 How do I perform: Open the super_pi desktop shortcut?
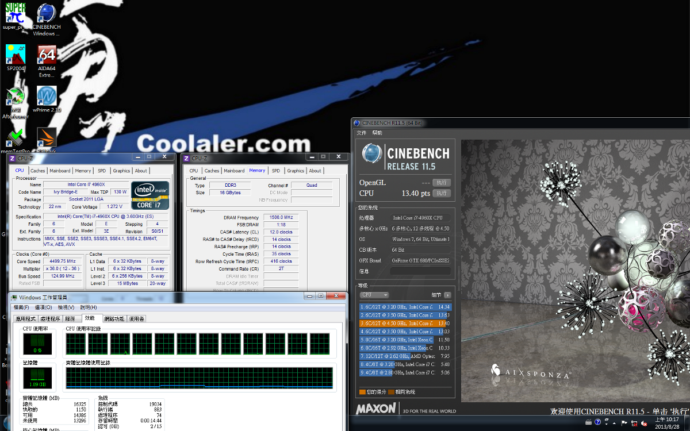(x=16, y=16)
